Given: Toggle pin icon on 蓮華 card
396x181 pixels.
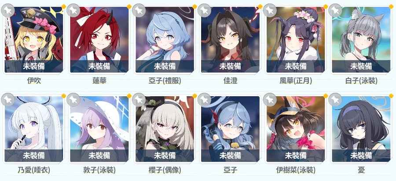Looking at the screenshot, I should click(73, 11).
